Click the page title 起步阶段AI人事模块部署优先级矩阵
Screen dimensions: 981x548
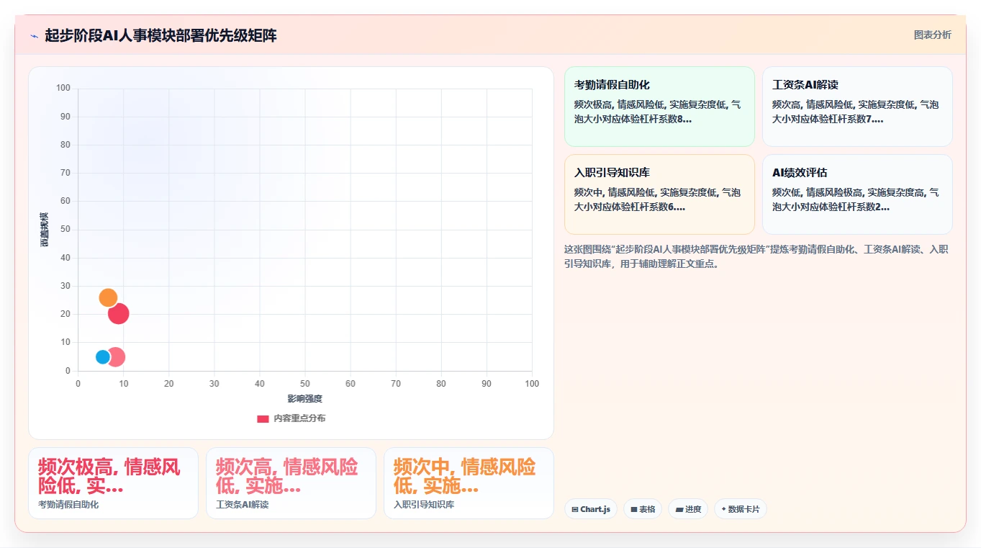161,35
